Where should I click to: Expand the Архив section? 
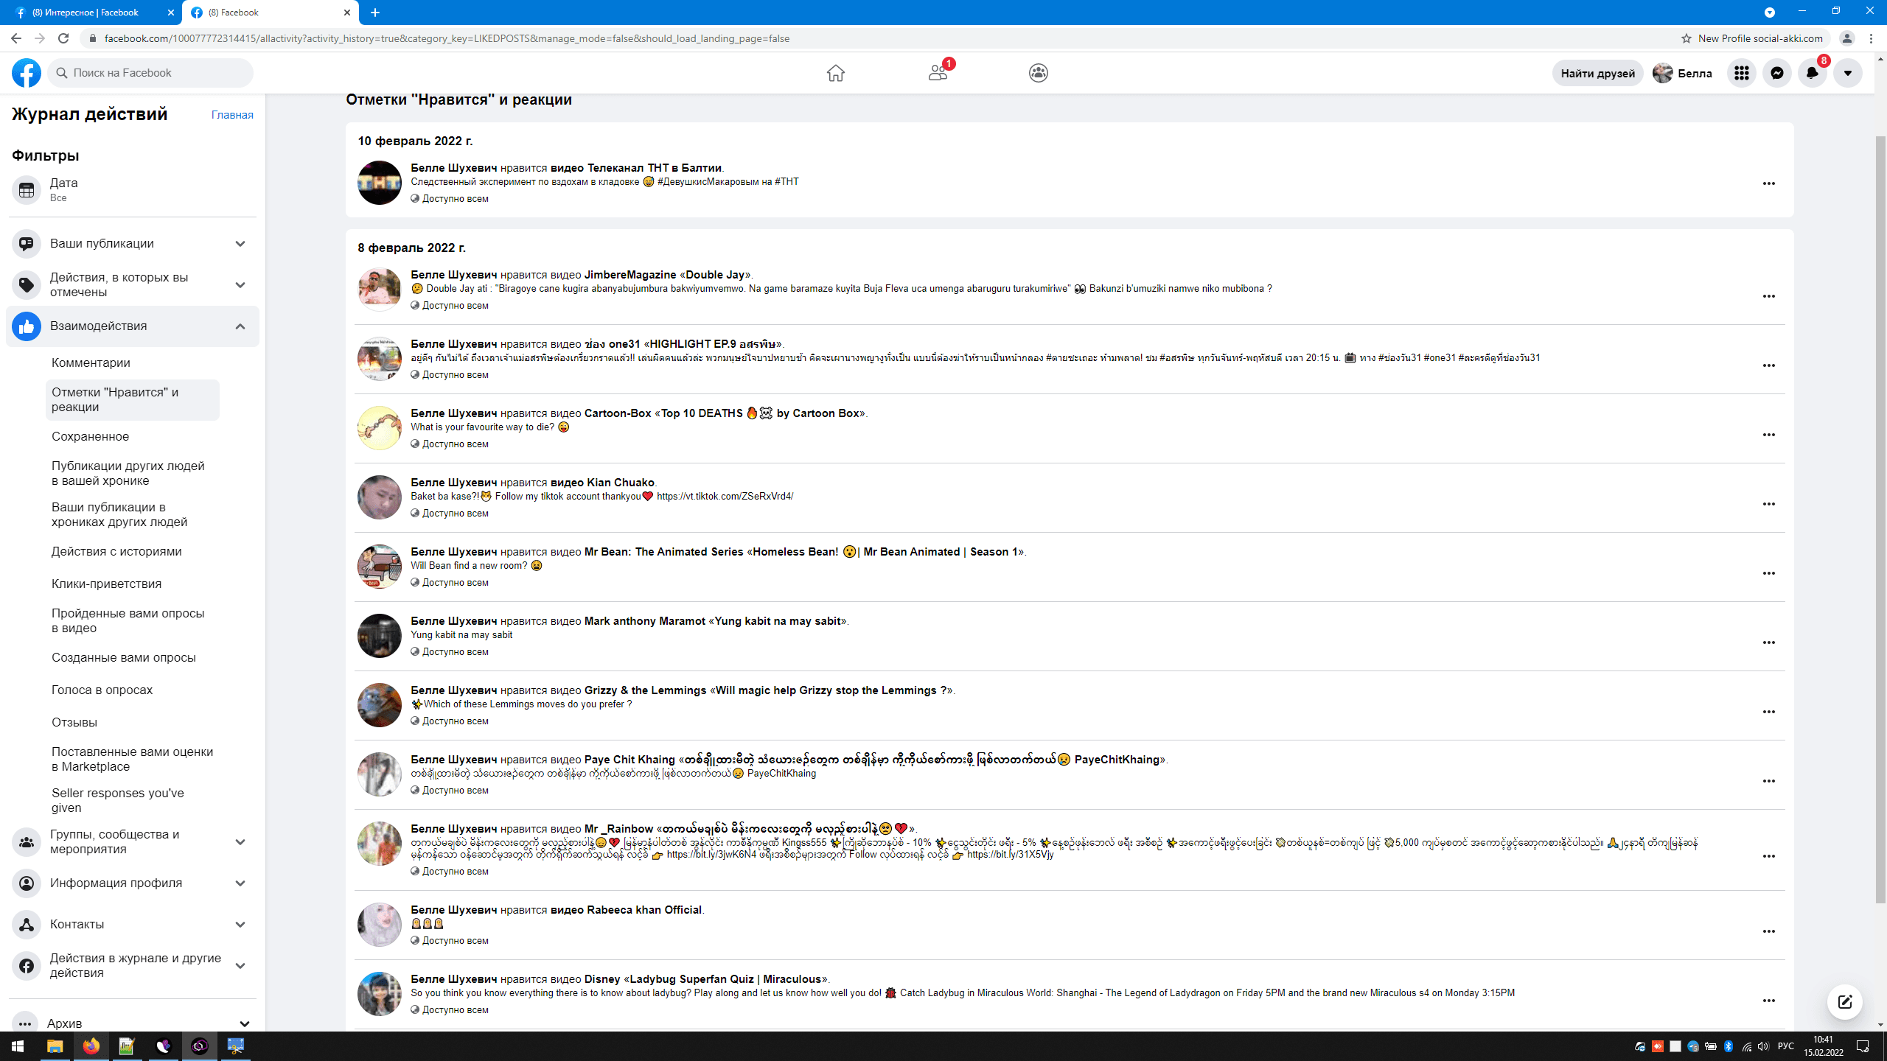coord(133,1023)
